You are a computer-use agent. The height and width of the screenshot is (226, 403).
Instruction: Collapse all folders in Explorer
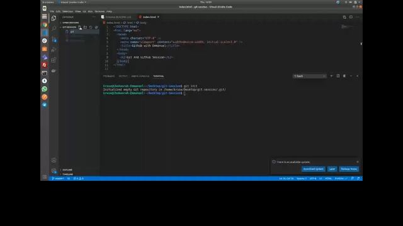click(x=96, y=27)
